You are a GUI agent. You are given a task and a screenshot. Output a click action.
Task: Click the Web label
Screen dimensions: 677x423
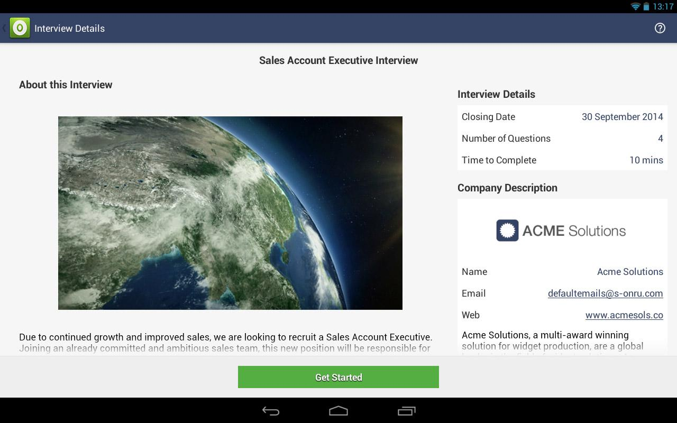(471, 315)
